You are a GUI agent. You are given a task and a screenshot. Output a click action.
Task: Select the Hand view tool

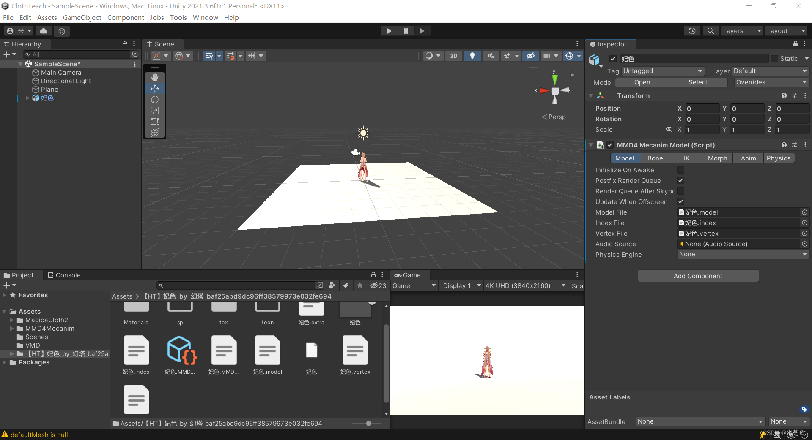click(155, 78)
